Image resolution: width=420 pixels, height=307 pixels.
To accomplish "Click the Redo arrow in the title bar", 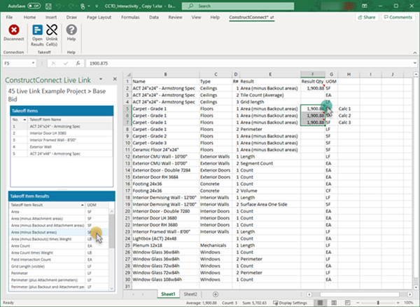I will point(71,6).
